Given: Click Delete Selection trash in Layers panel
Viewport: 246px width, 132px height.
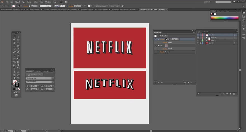Looking at the screenshot, I should [234, 94].
